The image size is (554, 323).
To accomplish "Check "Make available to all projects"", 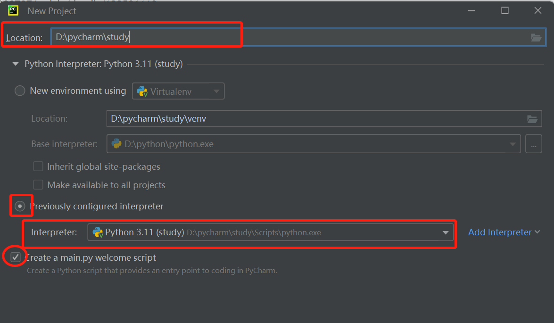I will pos(38,184).
